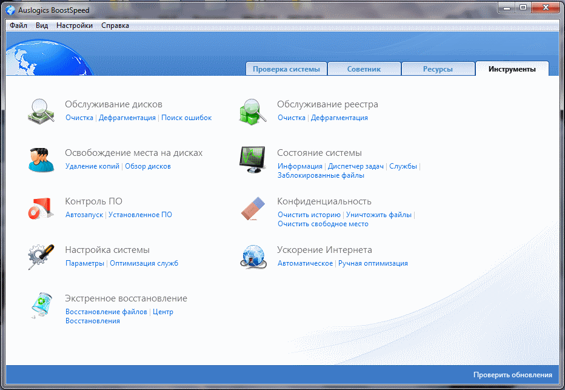Screen dimensions: 565x390
Task: Maximize the BoostSpeed window
Action: point(523,7)
